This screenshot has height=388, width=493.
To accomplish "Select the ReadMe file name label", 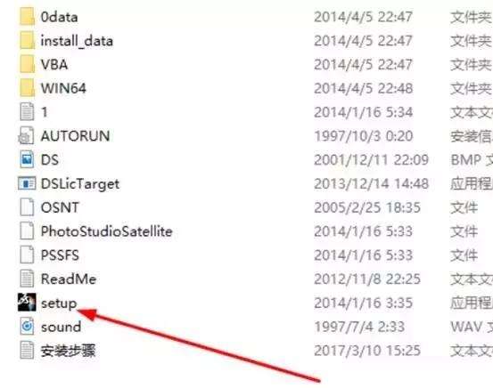I will click(x=69, y=279).
